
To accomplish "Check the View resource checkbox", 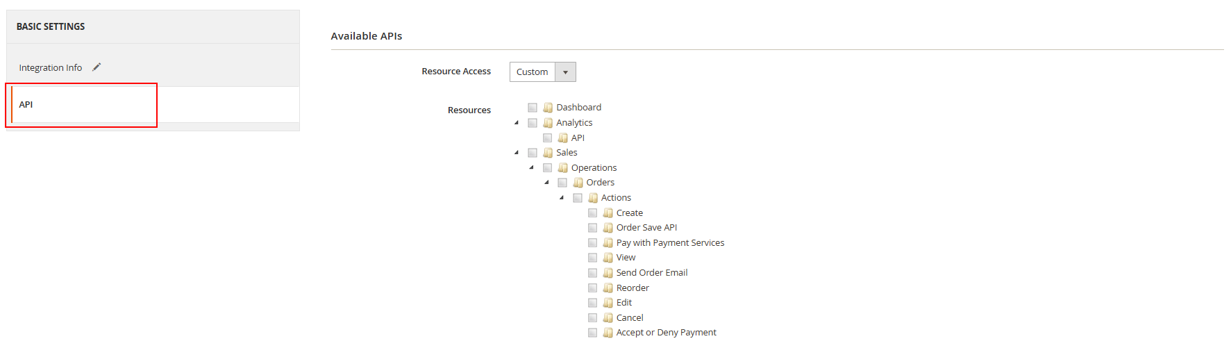I will click(x=593, y=258).
